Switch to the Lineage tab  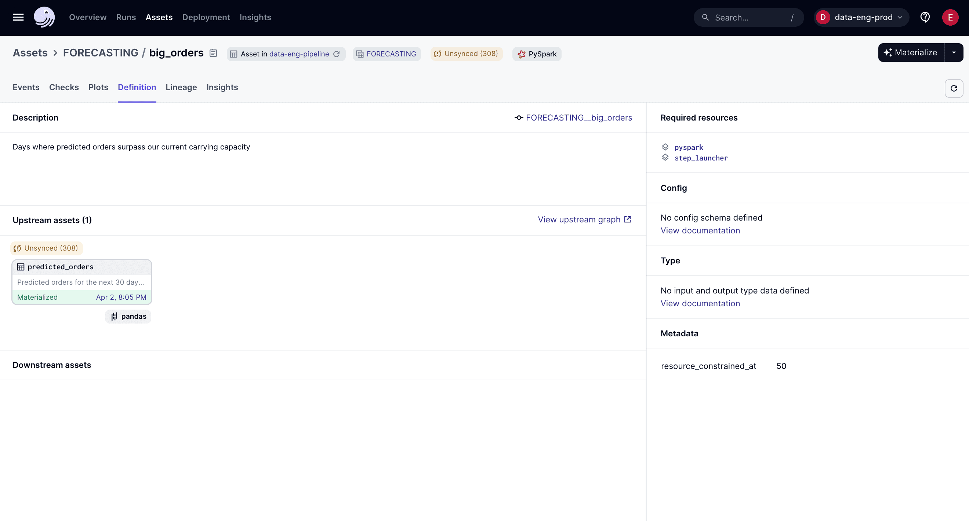181,87
